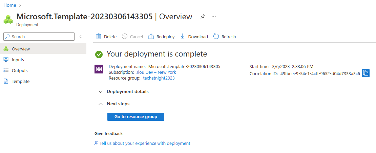Go to the Home breadcrumb link
The width and height of the screenshot is (376, 153).
tap(10, 5)
